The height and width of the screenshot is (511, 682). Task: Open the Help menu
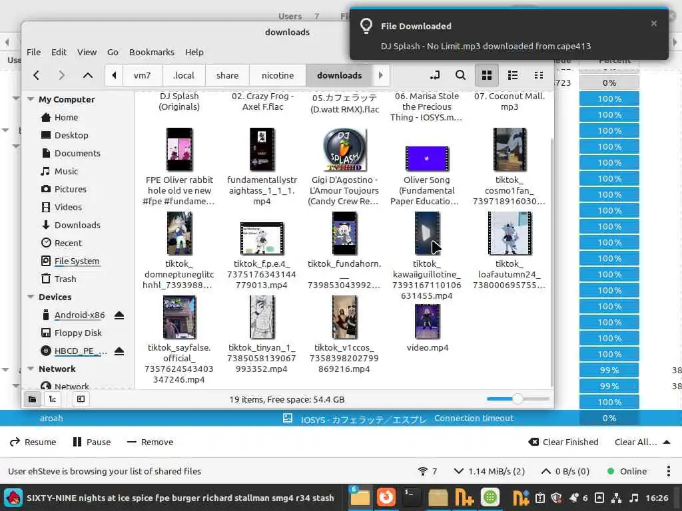click(194, 52)
